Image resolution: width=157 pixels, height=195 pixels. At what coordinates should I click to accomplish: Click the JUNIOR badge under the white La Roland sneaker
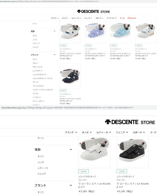pyautogui.click(x=84, y=171)
